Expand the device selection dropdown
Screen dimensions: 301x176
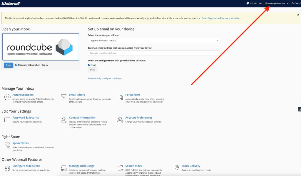coord(153,41)
